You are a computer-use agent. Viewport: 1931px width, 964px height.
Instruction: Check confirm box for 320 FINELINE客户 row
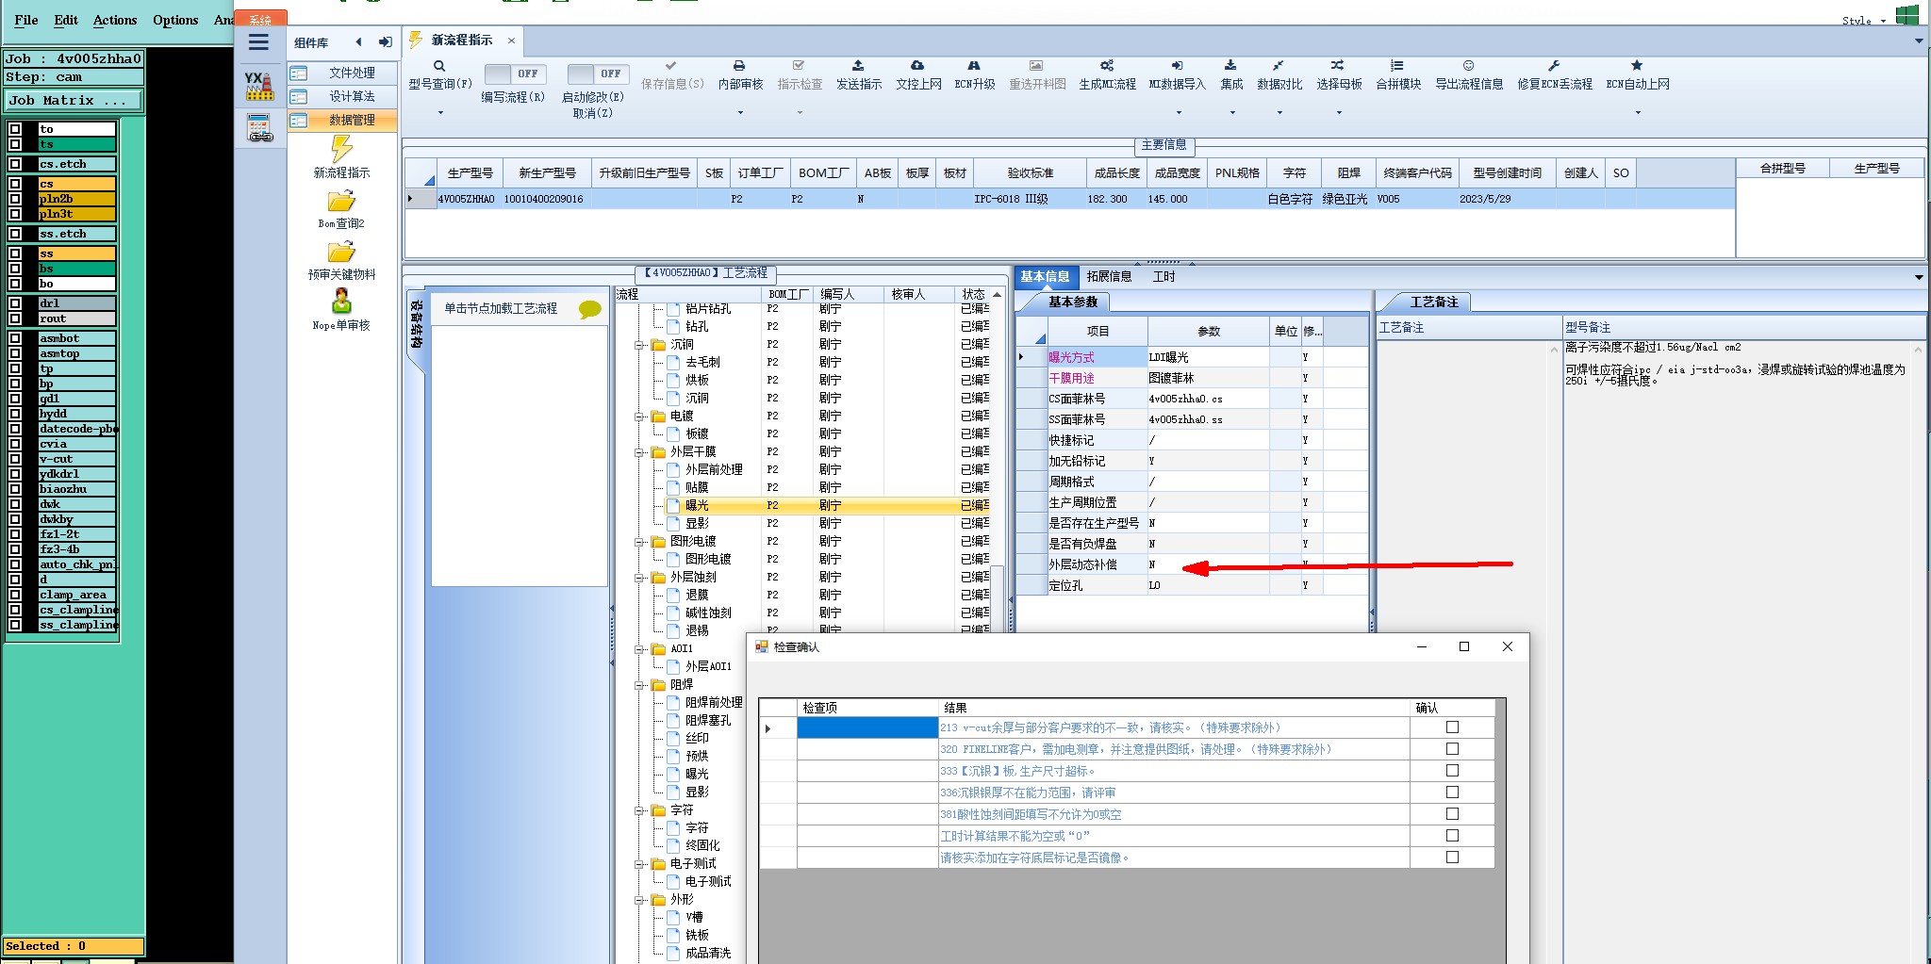coord(1452,749)
